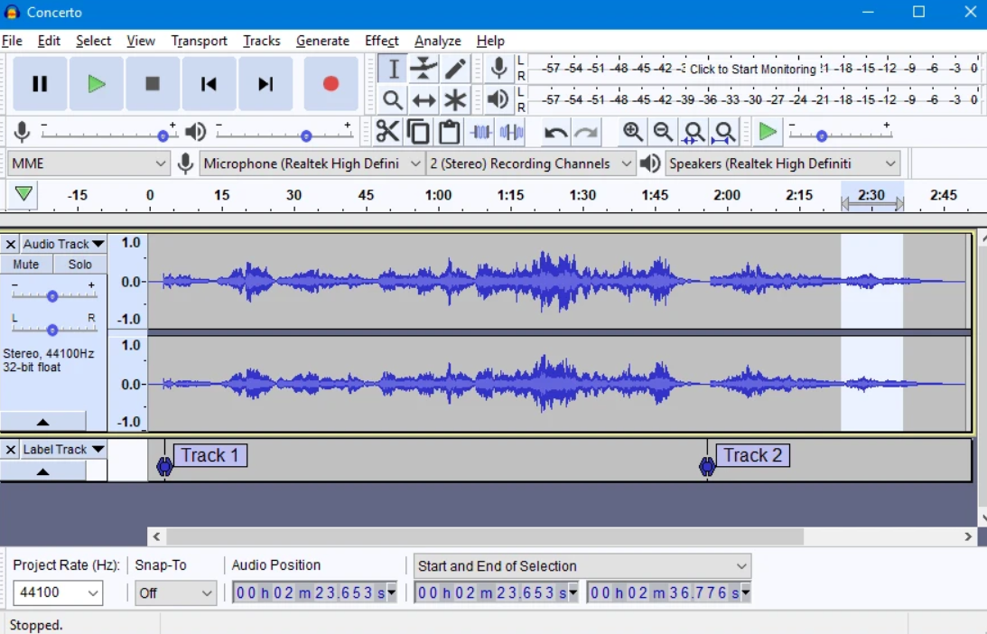Click the playback meter speaker icon
This screenshot has height=634, width=987.
point(498,98)
